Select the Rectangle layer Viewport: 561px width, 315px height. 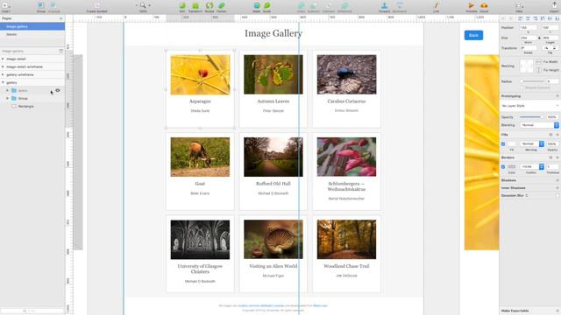tap(32, 106)
